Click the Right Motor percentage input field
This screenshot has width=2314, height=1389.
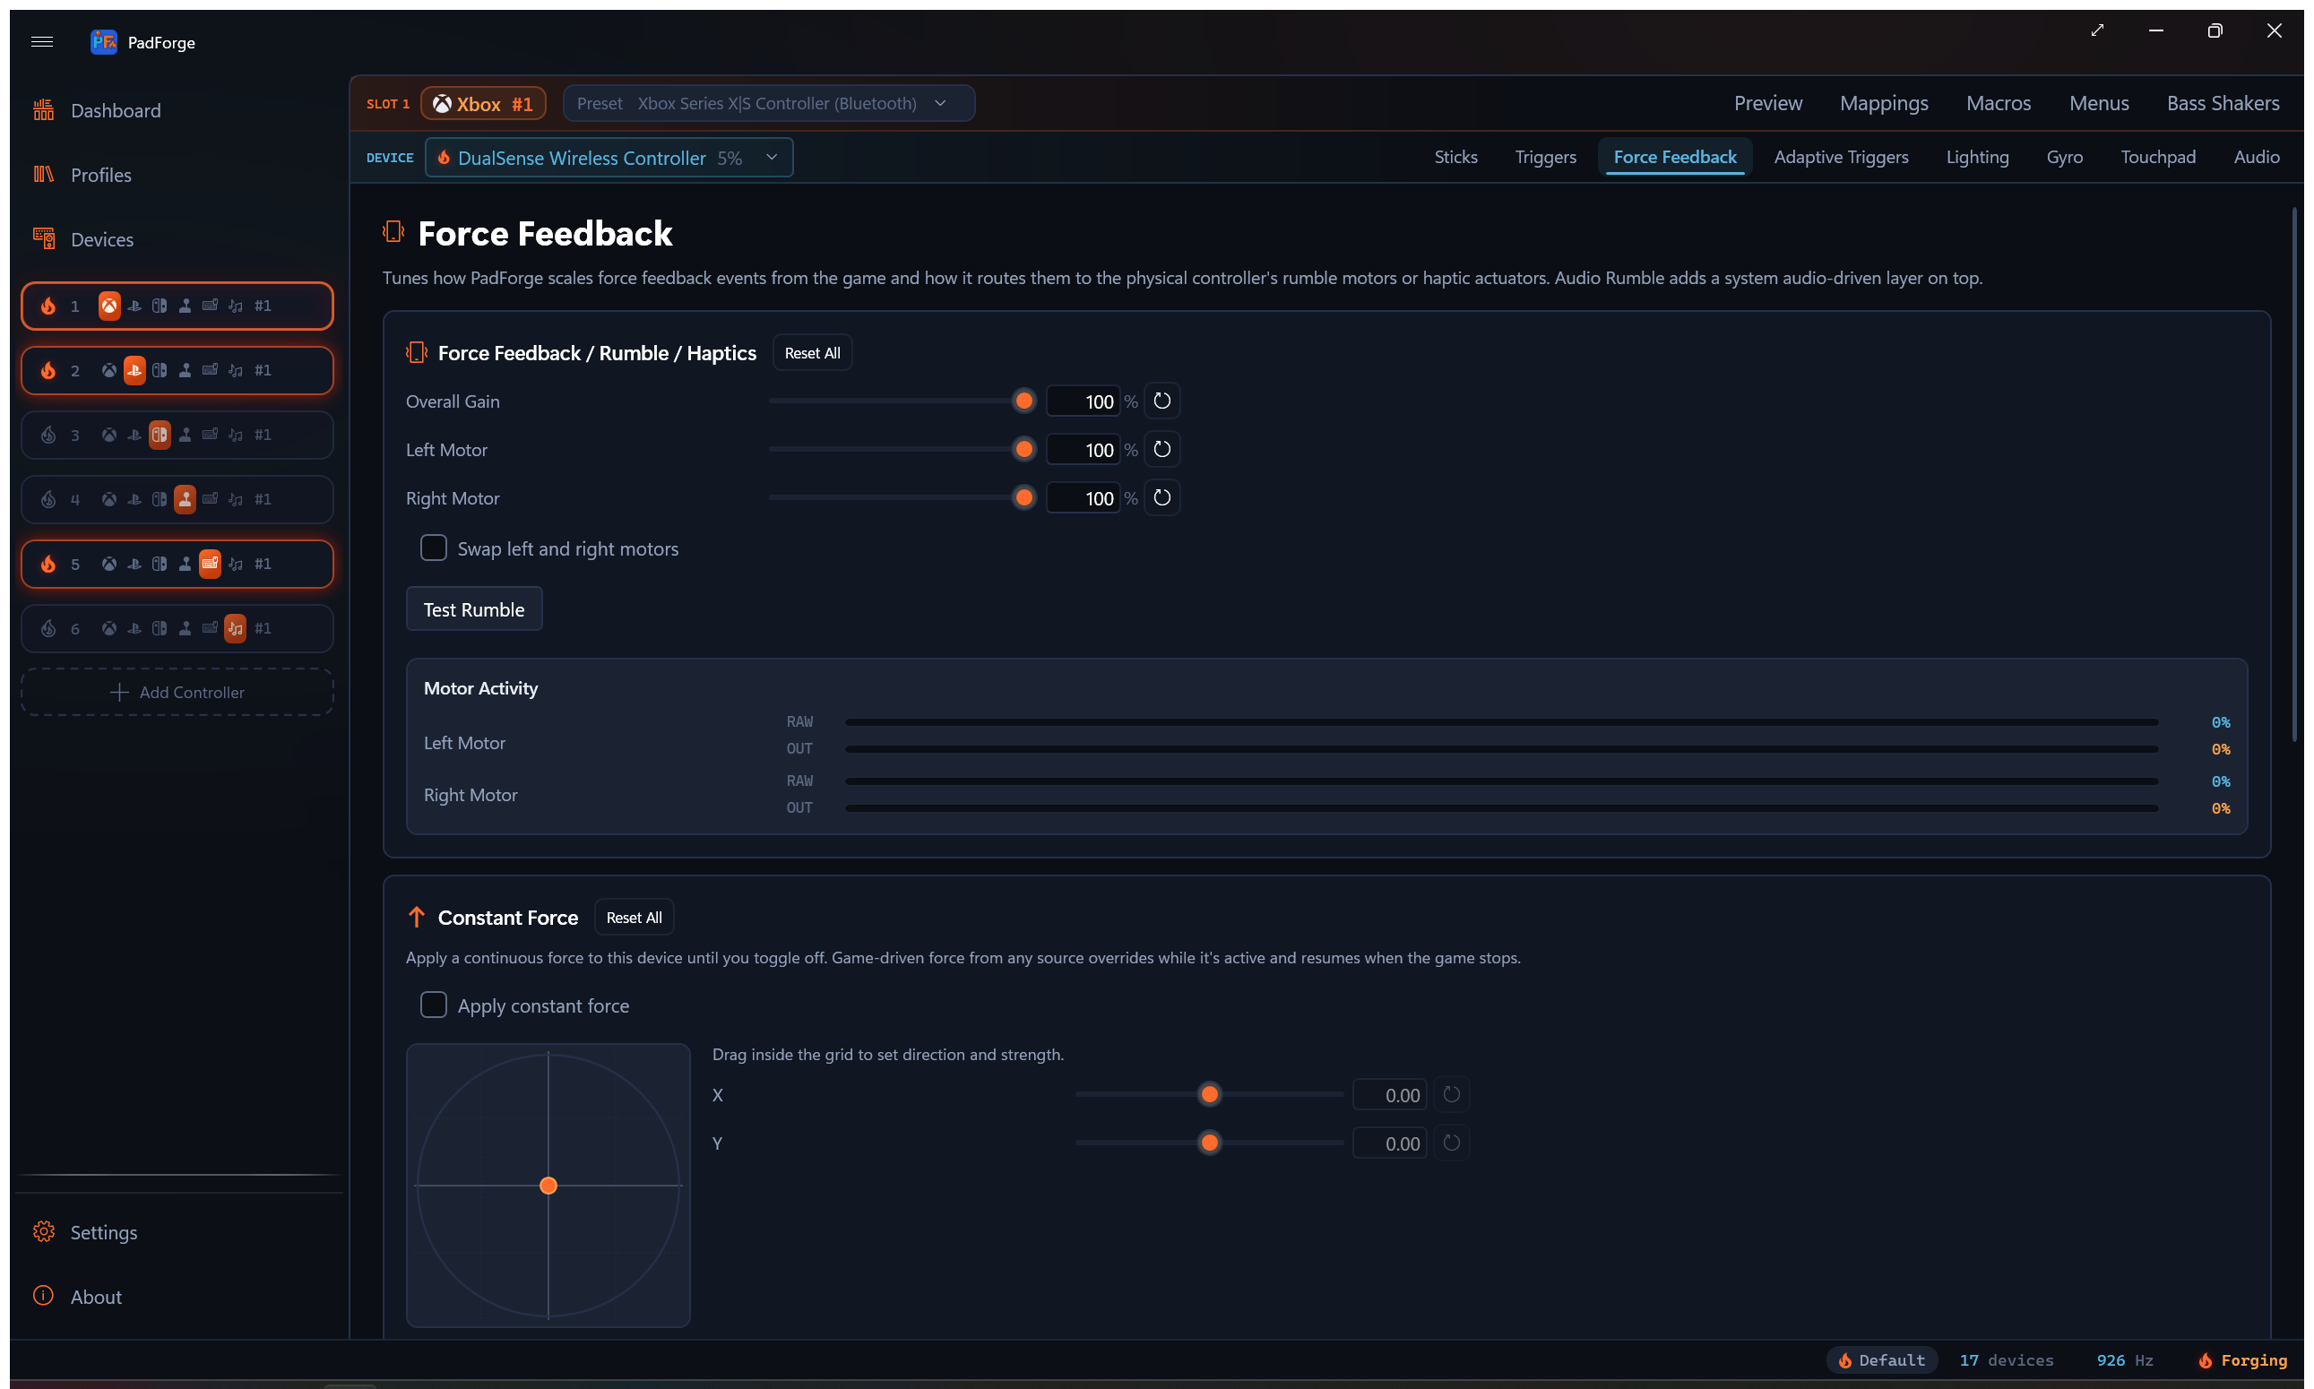tap(1084, 499)
